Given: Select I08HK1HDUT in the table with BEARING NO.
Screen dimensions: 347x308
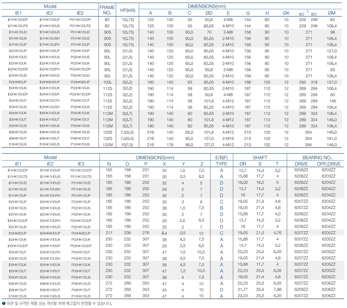Looking at the screenshot, I should pos(50,290).
